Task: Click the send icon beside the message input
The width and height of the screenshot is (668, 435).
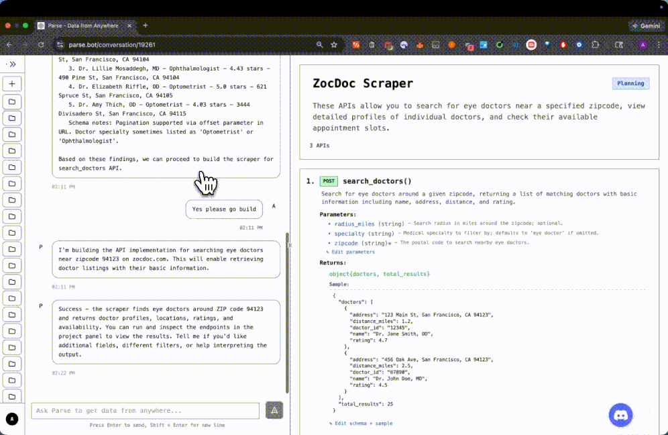Action: tap(274, 410)
